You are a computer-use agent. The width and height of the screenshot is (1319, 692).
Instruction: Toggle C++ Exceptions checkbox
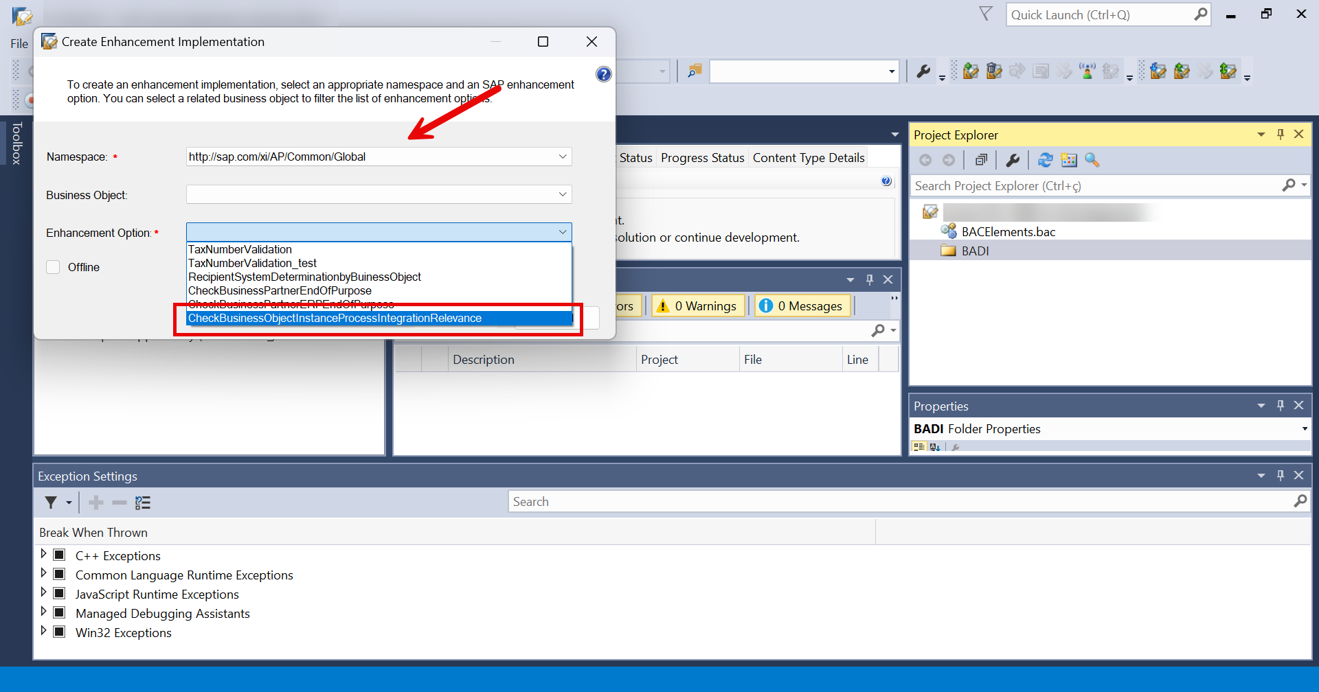coord(59,555)
